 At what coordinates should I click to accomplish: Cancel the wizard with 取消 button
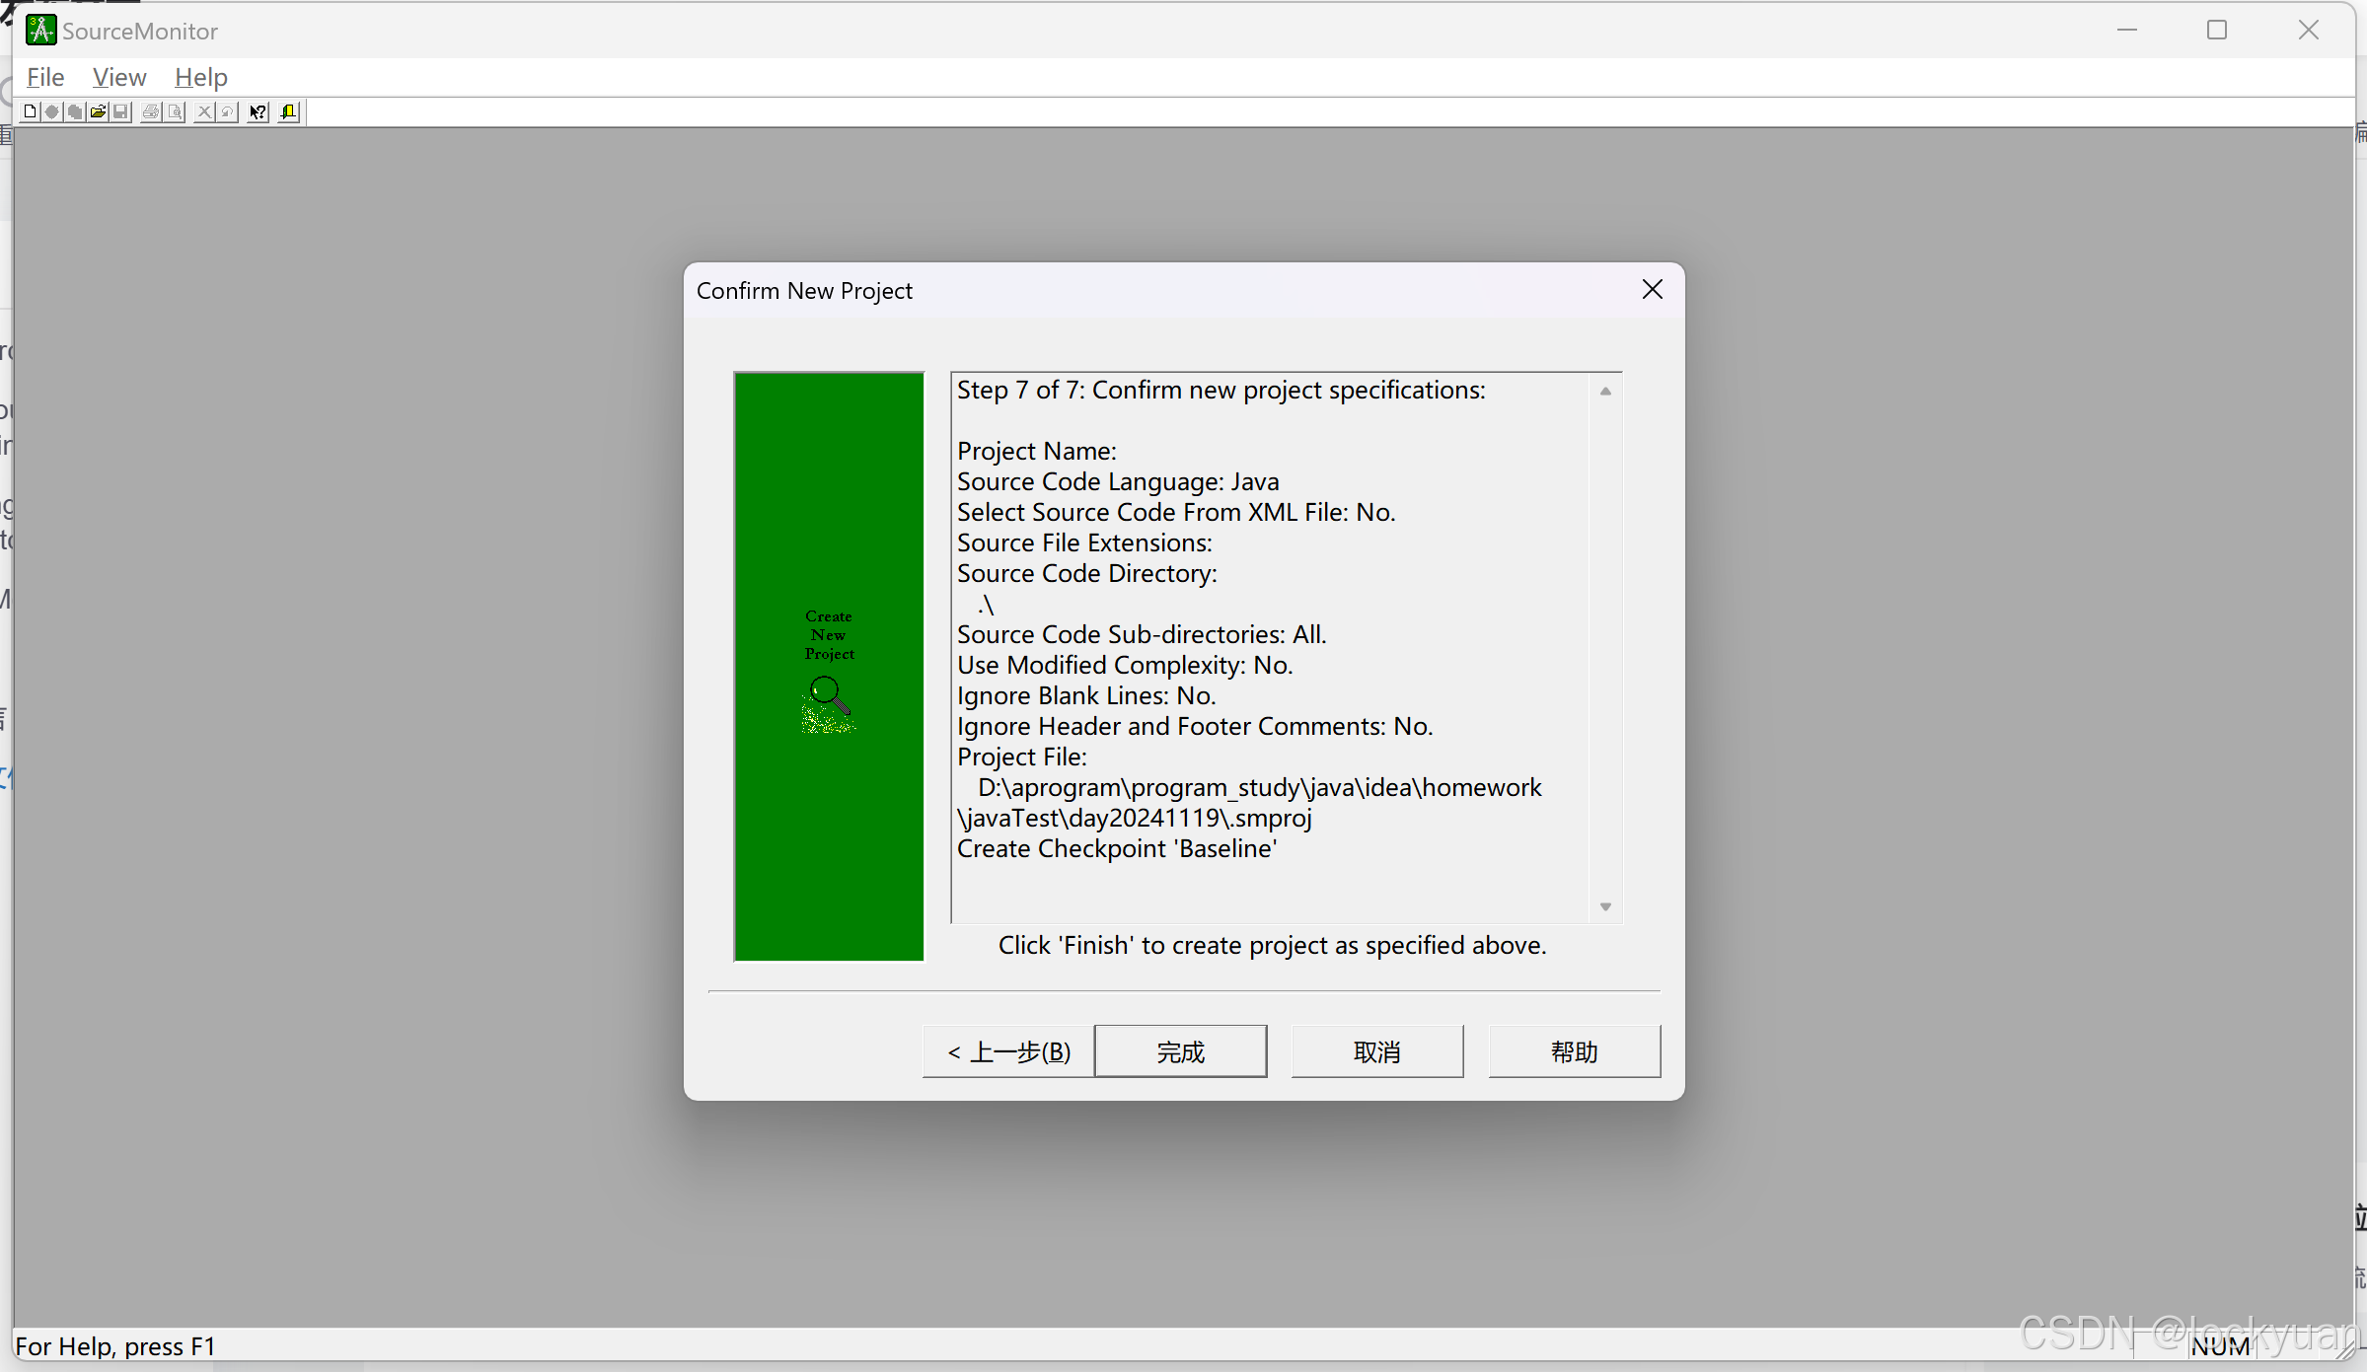[1376, 1051]
